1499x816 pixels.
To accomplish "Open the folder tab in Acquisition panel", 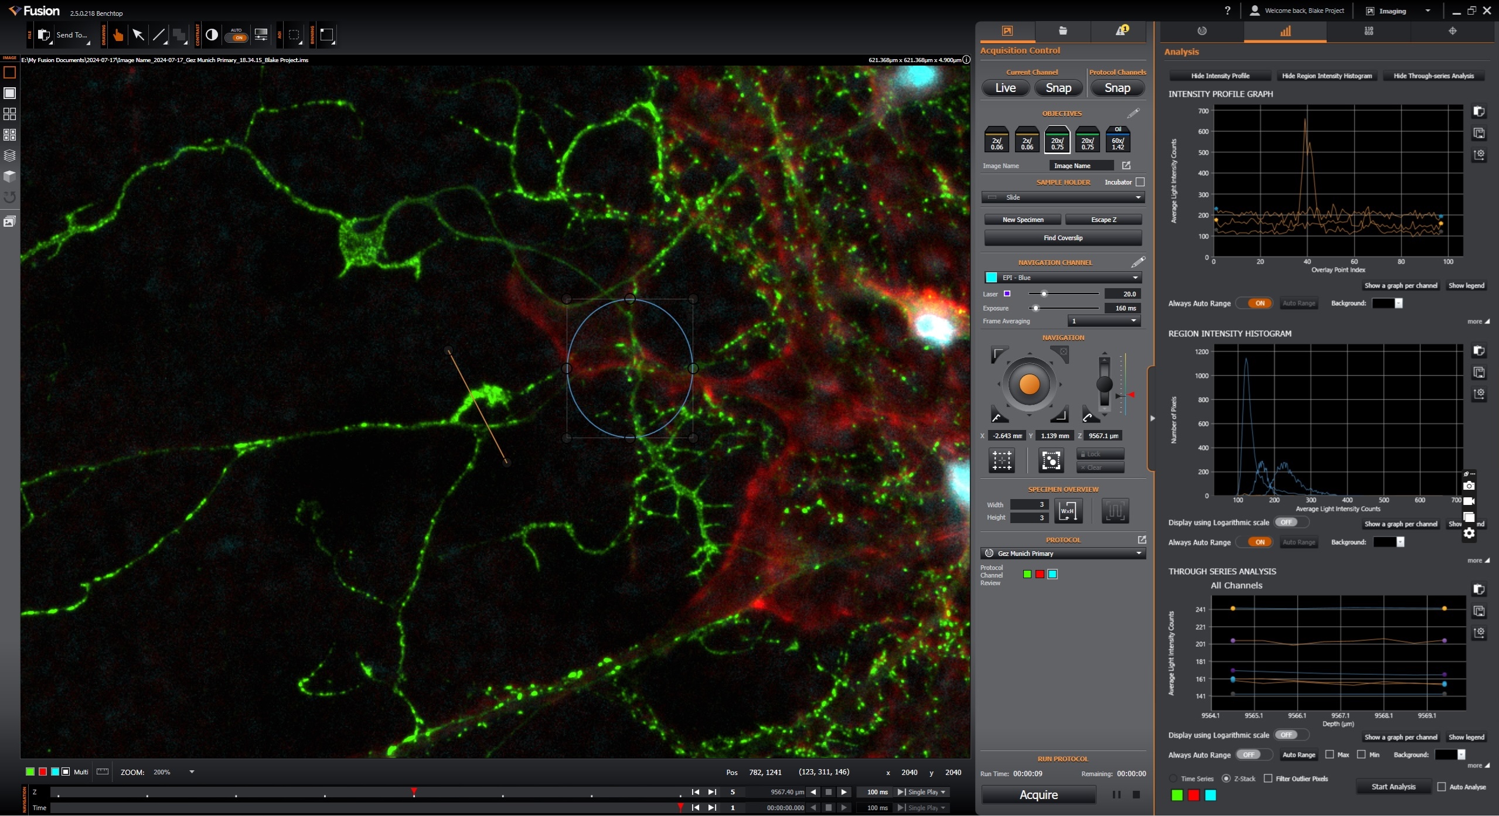I will click(1062, 30).
